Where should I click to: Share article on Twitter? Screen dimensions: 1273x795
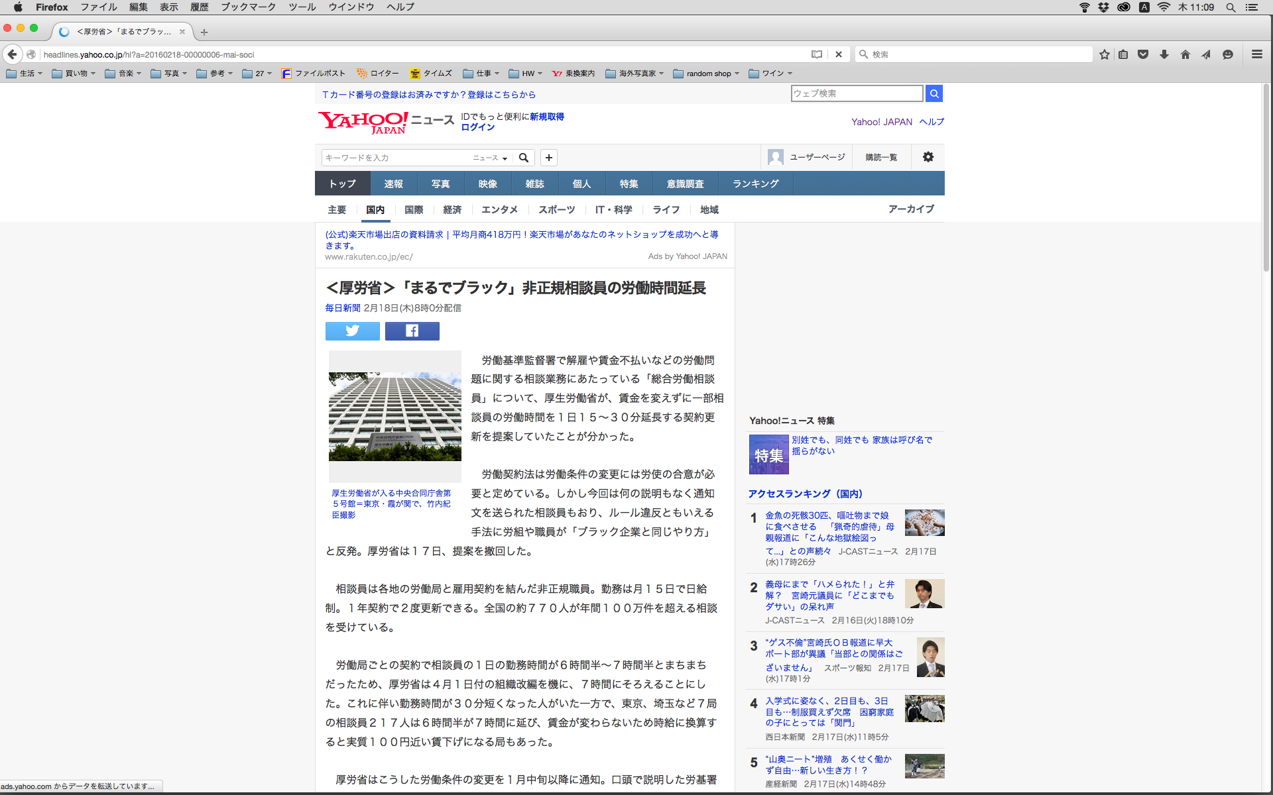tap(353, 331)
